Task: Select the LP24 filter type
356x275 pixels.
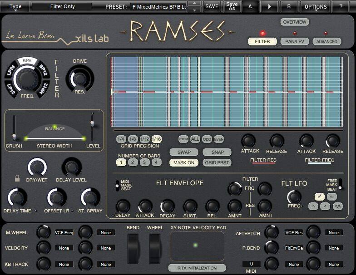Action: point(11,70)
